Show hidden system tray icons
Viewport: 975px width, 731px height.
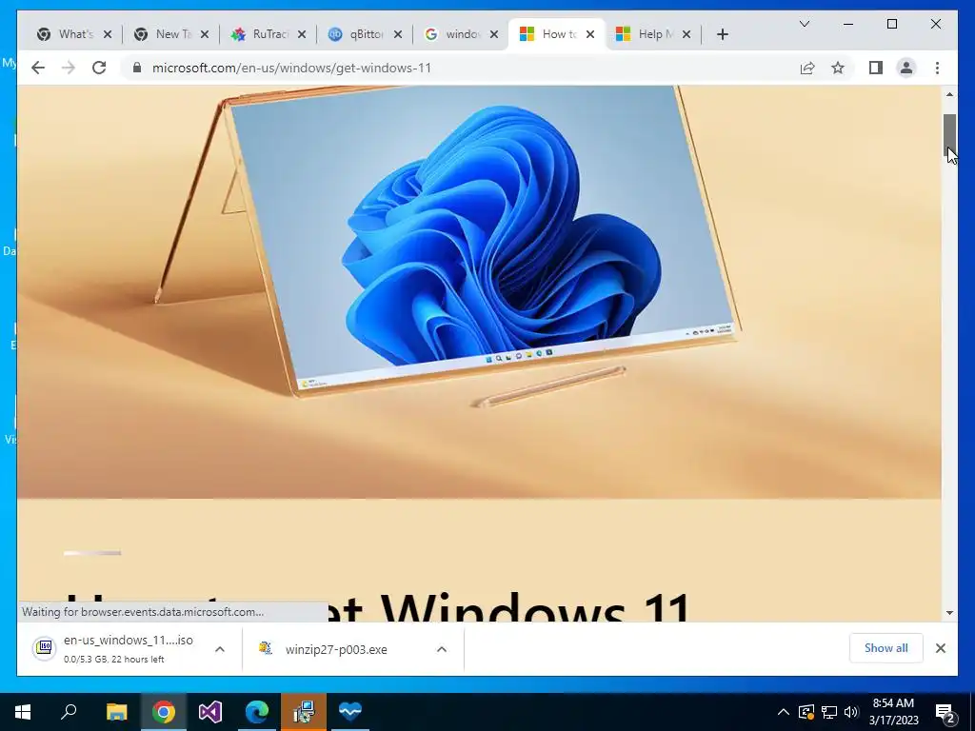784,712
